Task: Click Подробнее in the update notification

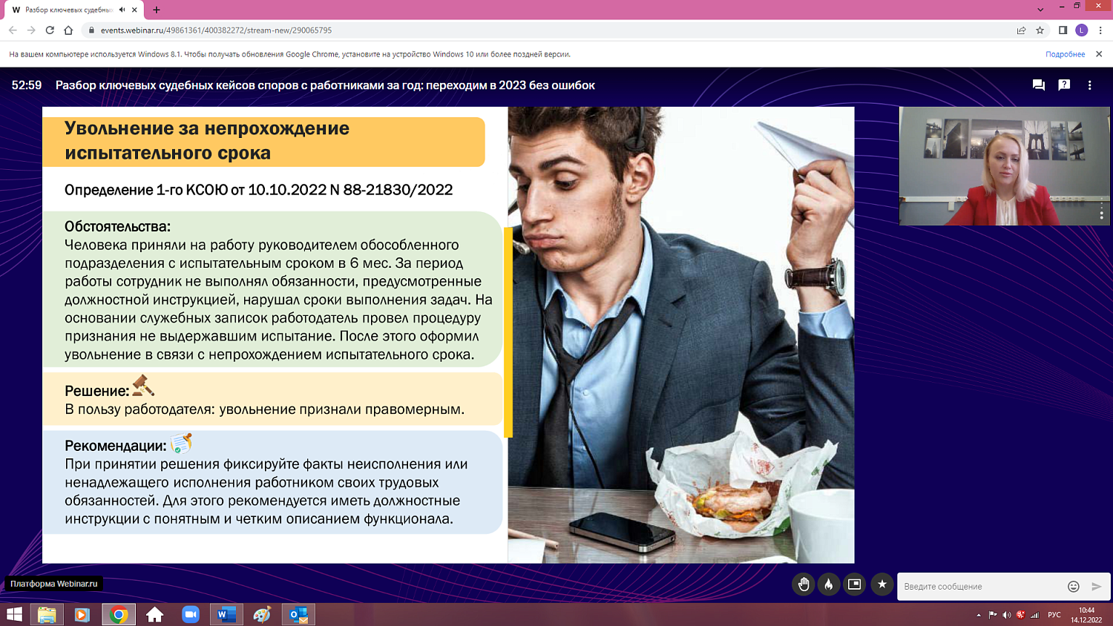Action: coord(1066,54)
